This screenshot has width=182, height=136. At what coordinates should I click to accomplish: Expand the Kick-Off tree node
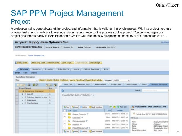pos(23,94)
